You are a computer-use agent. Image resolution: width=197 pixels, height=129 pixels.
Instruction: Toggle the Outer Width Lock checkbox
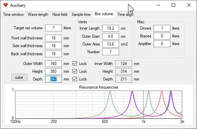[75, 64]
